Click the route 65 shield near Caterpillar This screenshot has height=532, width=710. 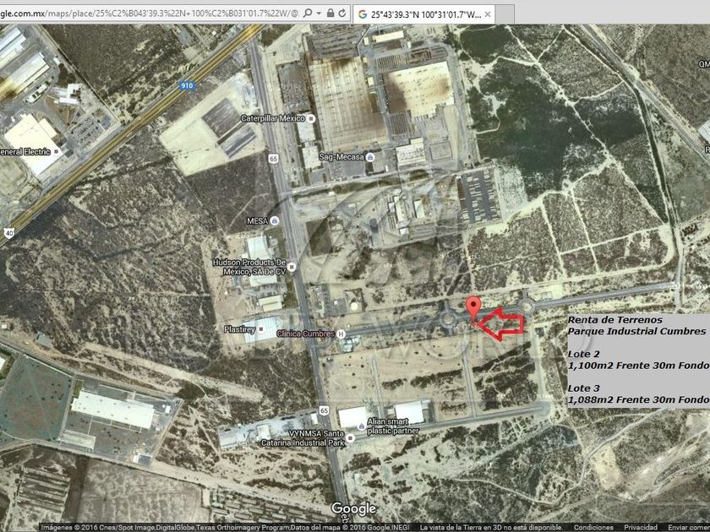273,159
